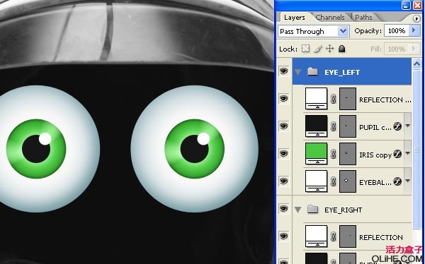Click the green IRIS copy color thumbnail

point(316,153)
